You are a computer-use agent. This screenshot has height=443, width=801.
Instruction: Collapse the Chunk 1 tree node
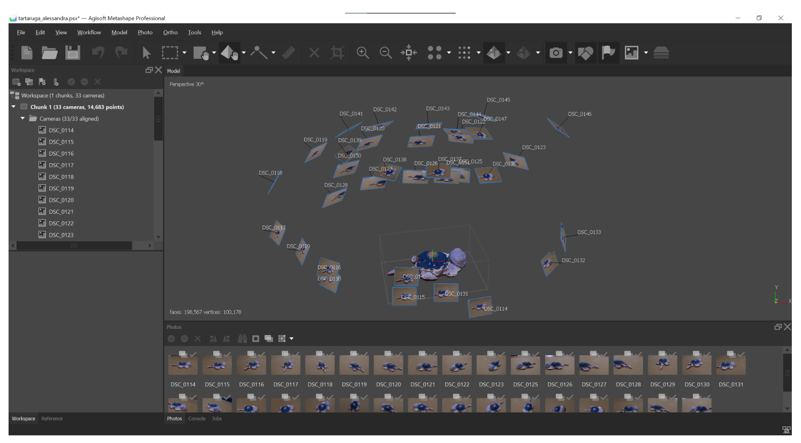point(14,107)
